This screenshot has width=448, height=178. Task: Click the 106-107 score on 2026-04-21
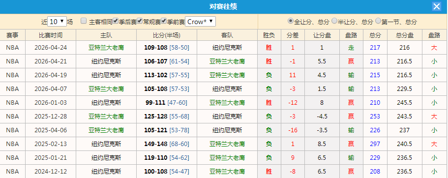point(156,61)
